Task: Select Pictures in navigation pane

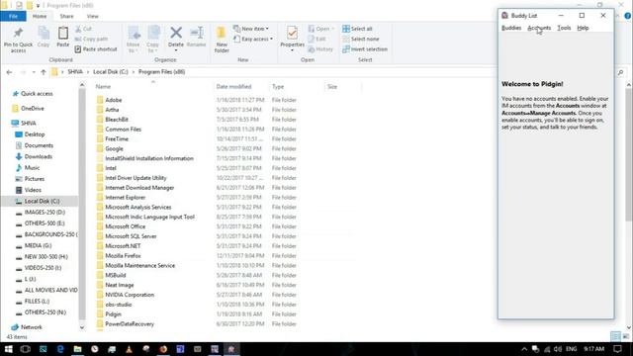Action: point(35,179)
